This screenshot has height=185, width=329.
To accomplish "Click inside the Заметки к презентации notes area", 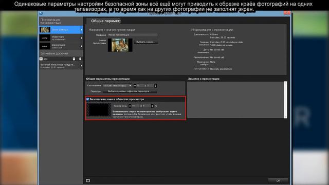I will (235, 100).
